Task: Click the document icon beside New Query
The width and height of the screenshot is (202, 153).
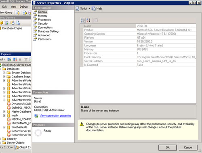Action: [17, 13]
